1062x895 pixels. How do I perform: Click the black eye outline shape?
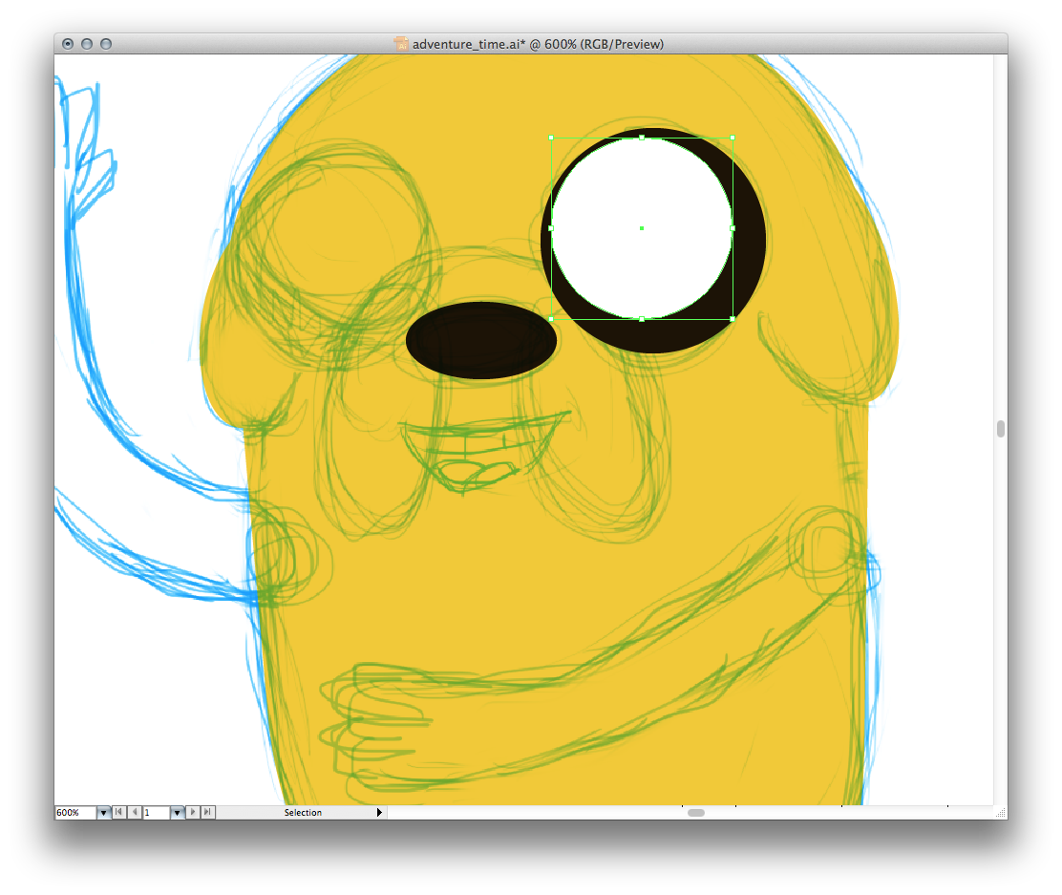751,239
